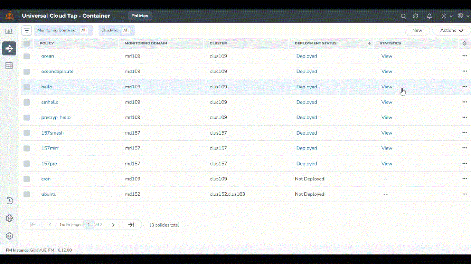Toggle the select-all checkbox in table header

click(x=27, y=43)
